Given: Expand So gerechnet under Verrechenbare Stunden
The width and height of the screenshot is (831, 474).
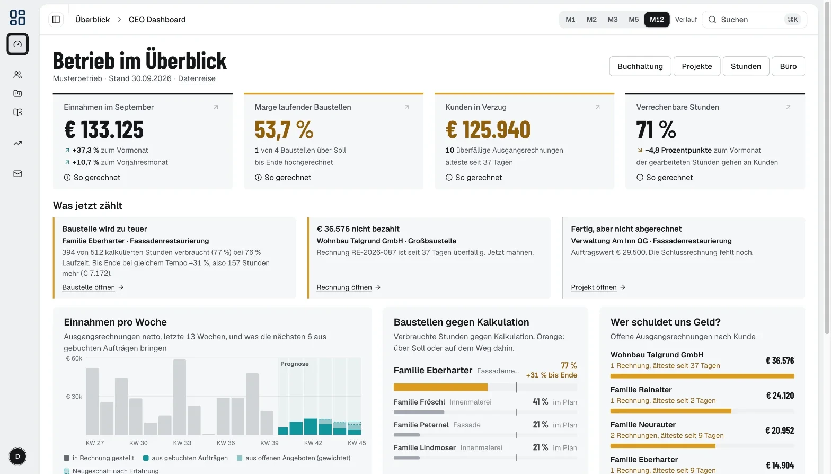Looking at the screenshot, I should 665,178.
